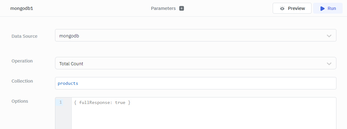This screenshot has height=129, width=347.
Task: Click the Collection label
Action: (22, 81)
